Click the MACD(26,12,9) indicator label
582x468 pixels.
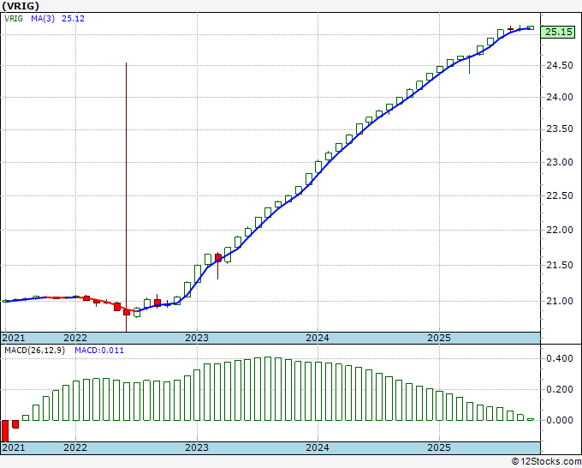tap(31, 350)
